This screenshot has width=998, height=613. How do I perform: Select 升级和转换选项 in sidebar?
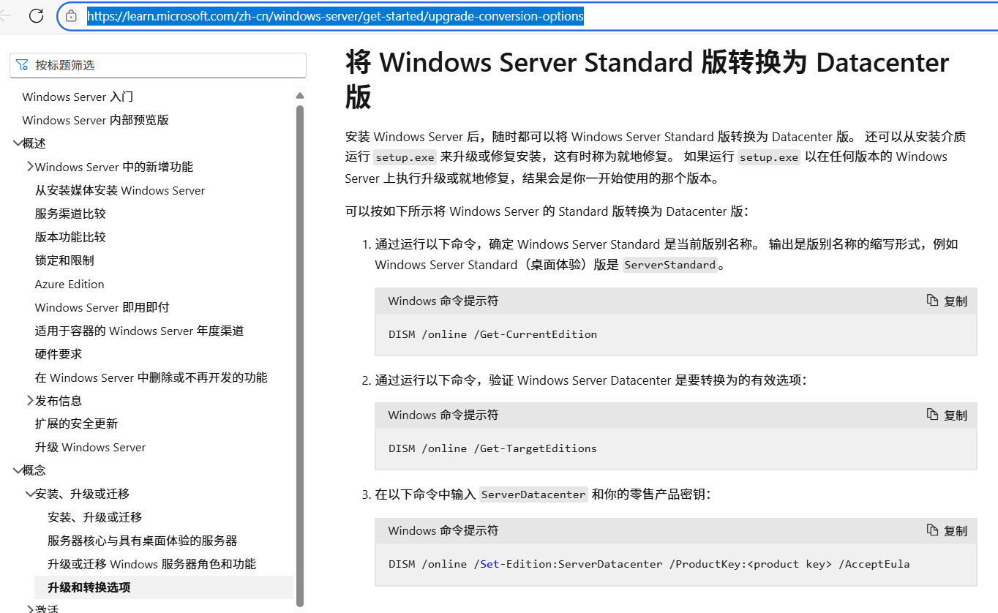[x=163, y=587]
